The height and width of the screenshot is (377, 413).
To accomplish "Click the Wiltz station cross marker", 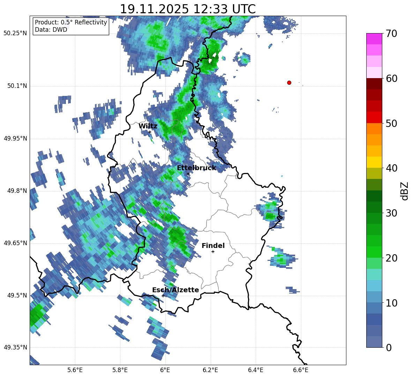I will pos(150,132).
